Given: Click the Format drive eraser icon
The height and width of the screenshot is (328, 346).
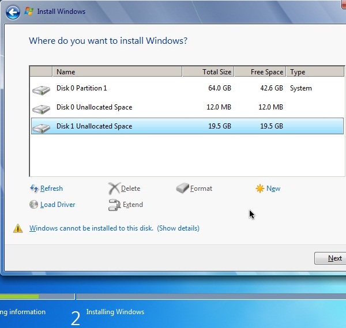Looking at the screenshot, I should [182, 188].
